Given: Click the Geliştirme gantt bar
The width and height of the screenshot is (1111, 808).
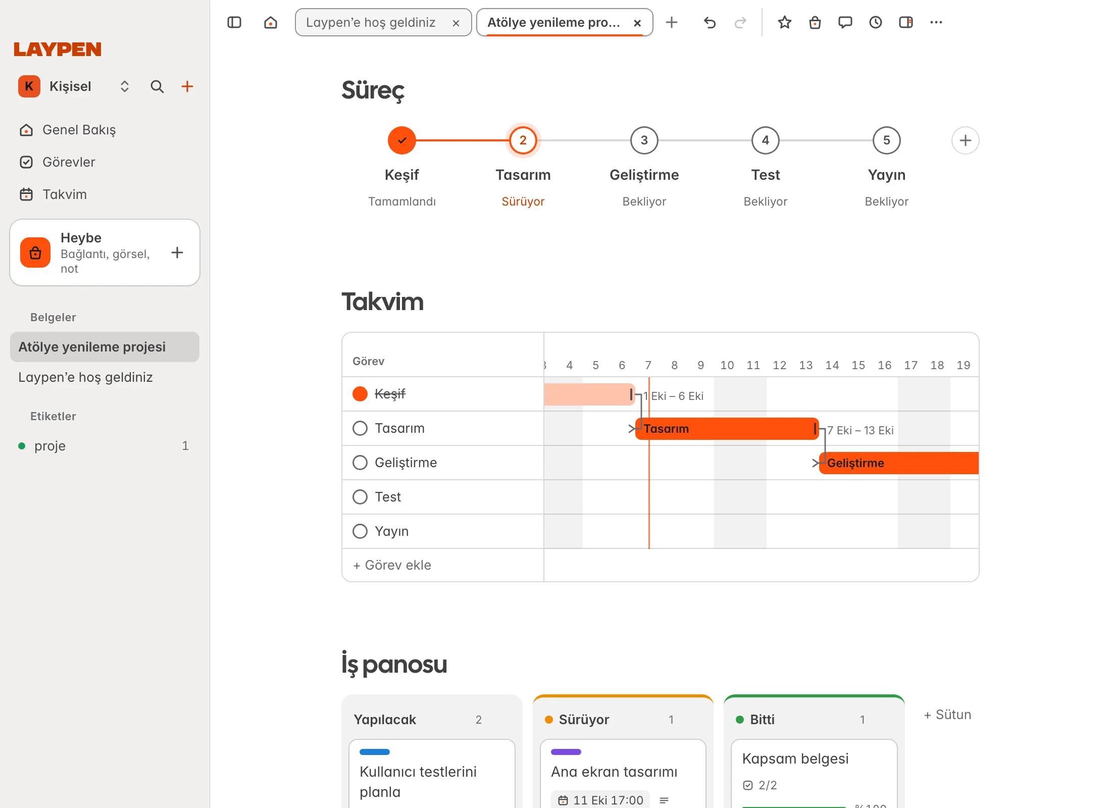Looking at the screenshot, I should 899,463.
